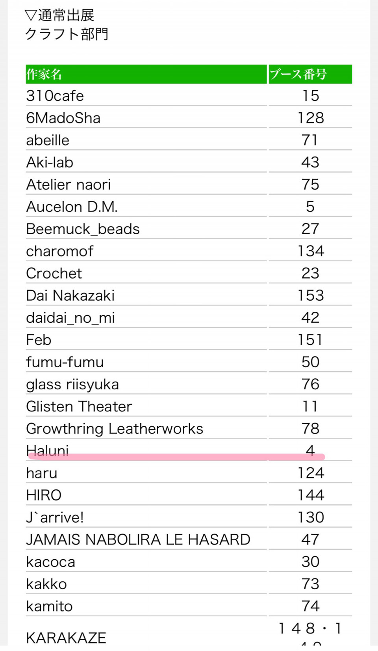
Task: Click booth number 128
Action: point(311,118)
